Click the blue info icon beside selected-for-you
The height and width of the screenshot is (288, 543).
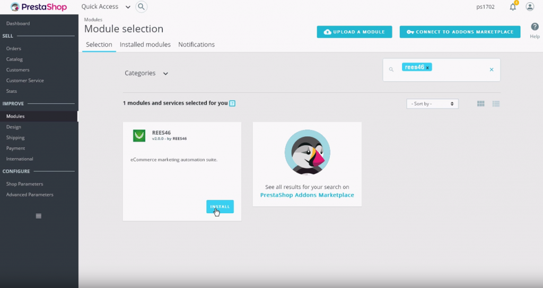pyautogui.click(x=232, y=103)
